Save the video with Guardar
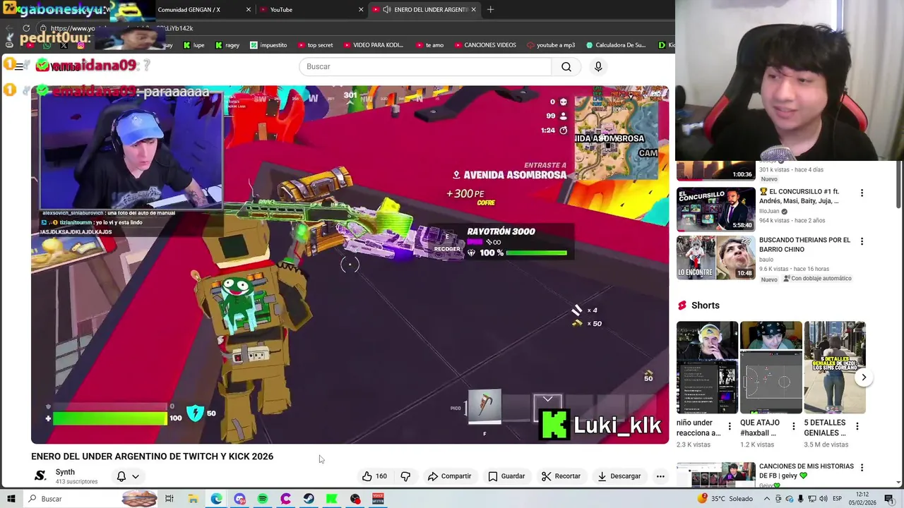The width and height of the screenshot is (904, 508). (506, 476)
